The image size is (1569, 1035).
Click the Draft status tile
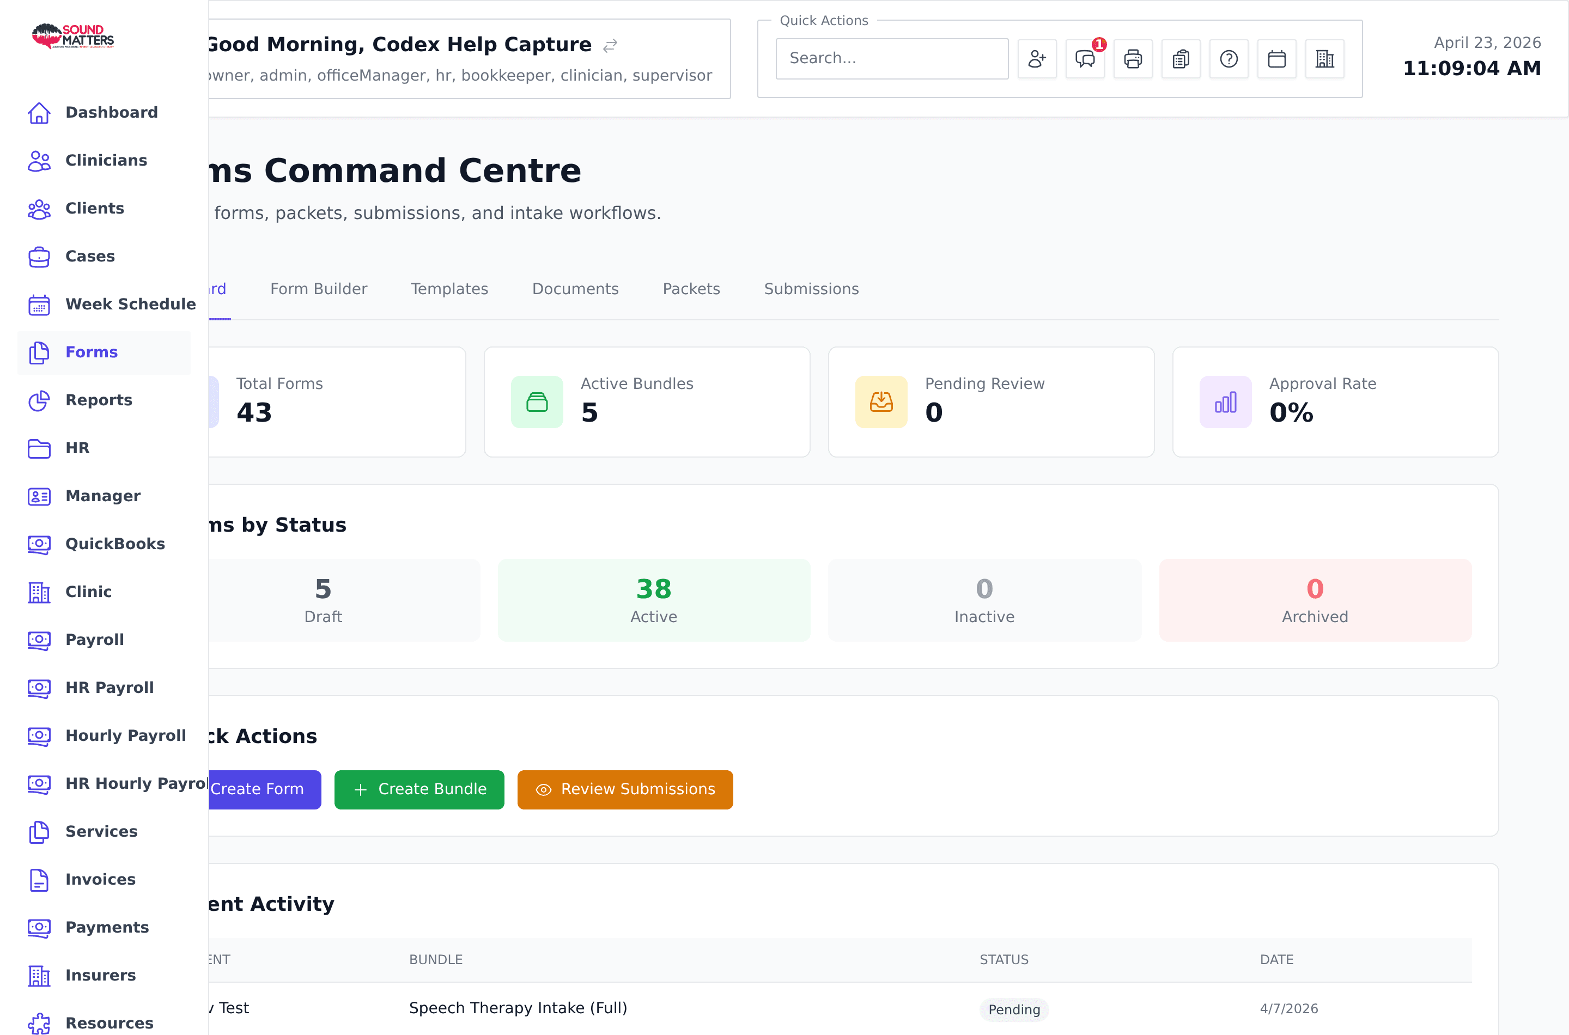coord(344,600)
